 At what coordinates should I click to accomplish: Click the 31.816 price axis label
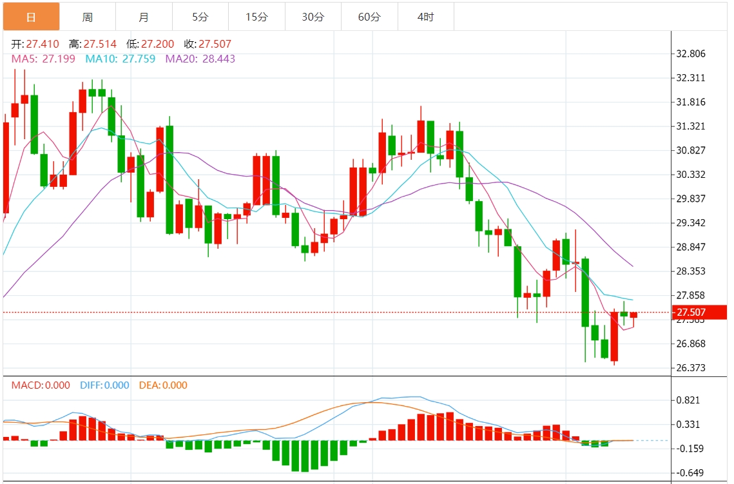tap(691, 102)
